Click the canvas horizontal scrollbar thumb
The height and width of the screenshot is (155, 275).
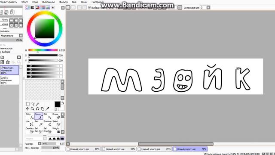pyautogui.click(x=176, y=144)
